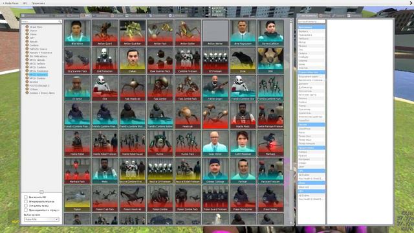Image resolution: width=414 pixels, height=233 pixels.
Task: Select the Friendly Combine Soldier tile
Action: pos(160,116)
